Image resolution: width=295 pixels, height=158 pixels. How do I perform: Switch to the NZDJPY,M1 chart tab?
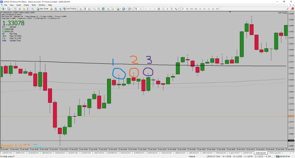pyautogui.click(x=7, y=153)
